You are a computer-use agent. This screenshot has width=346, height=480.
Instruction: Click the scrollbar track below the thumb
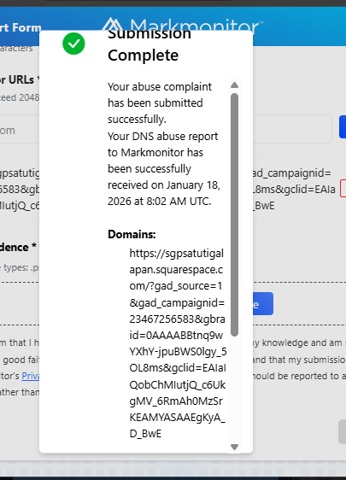pyautogui.click(x=235, y=389)
